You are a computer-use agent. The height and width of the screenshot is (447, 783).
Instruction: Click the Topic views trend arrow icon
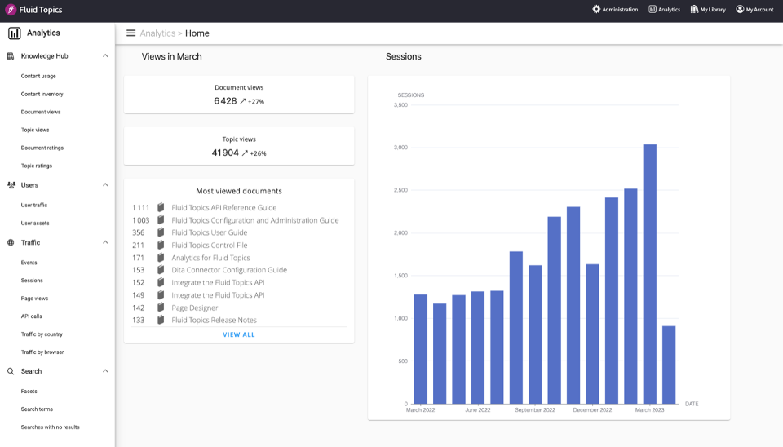pos(245,153)
